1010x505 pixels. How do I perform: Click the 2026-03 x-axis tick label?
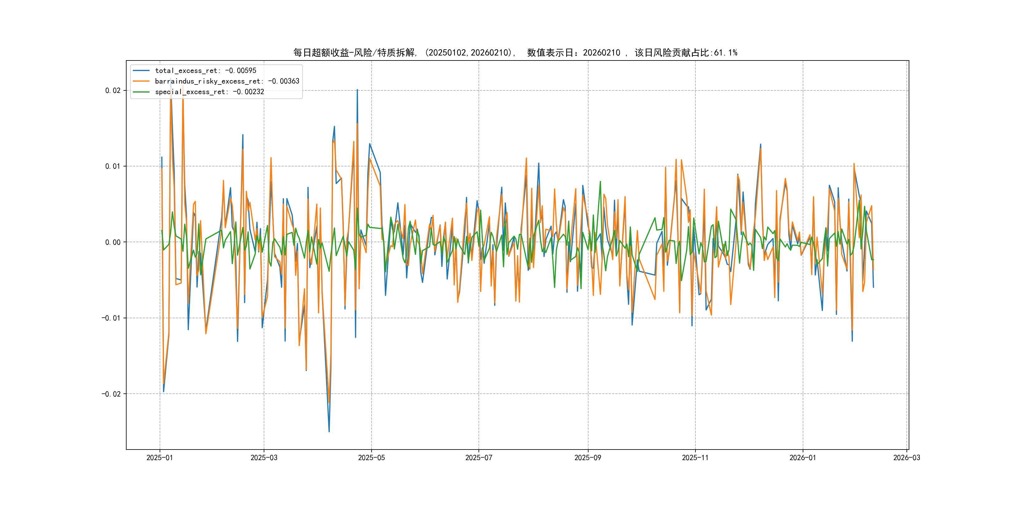(907, 458)
